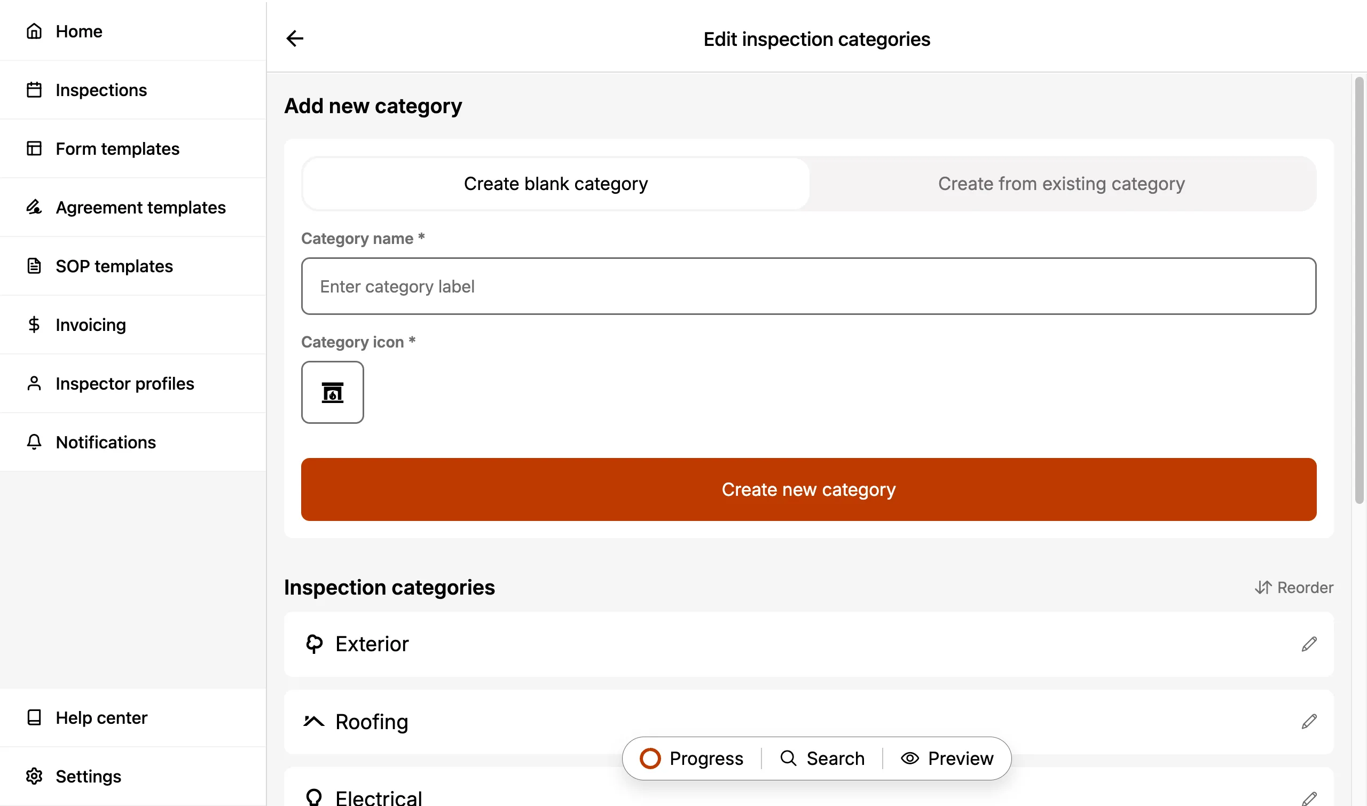Edit the Electrical category pencil
Viewport: 1367px width, 806px height.
pyautogui.click(x=1309, y=799)
